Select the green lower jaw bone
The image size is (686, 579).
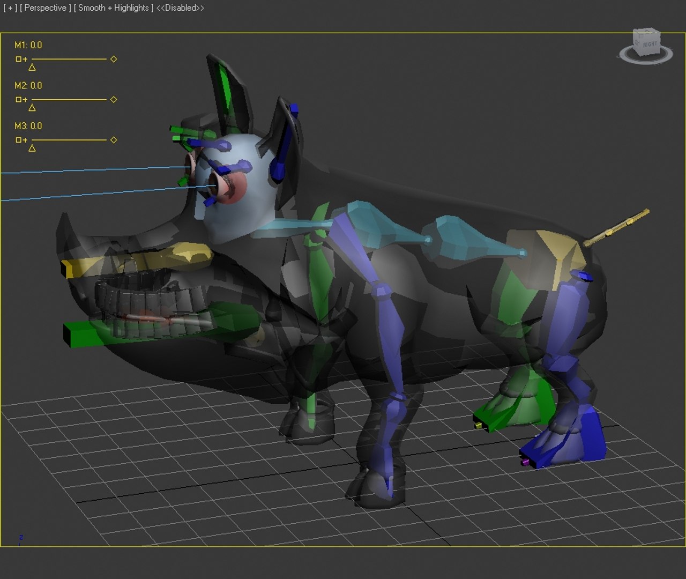coord(161,326)
